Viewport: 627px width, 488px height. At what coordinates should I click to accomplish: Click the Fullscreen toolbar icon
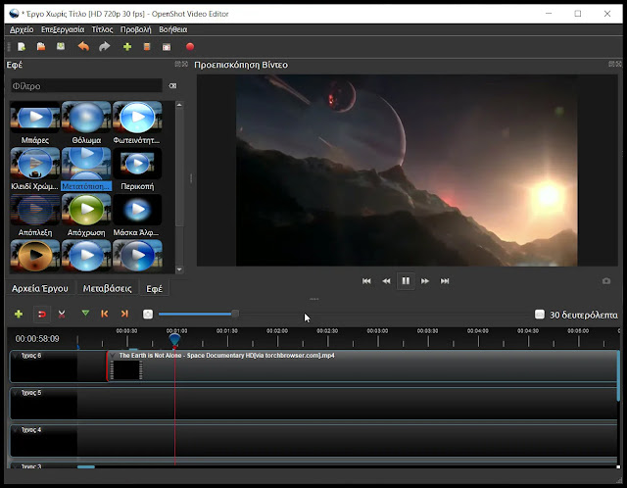click(167, 47)
